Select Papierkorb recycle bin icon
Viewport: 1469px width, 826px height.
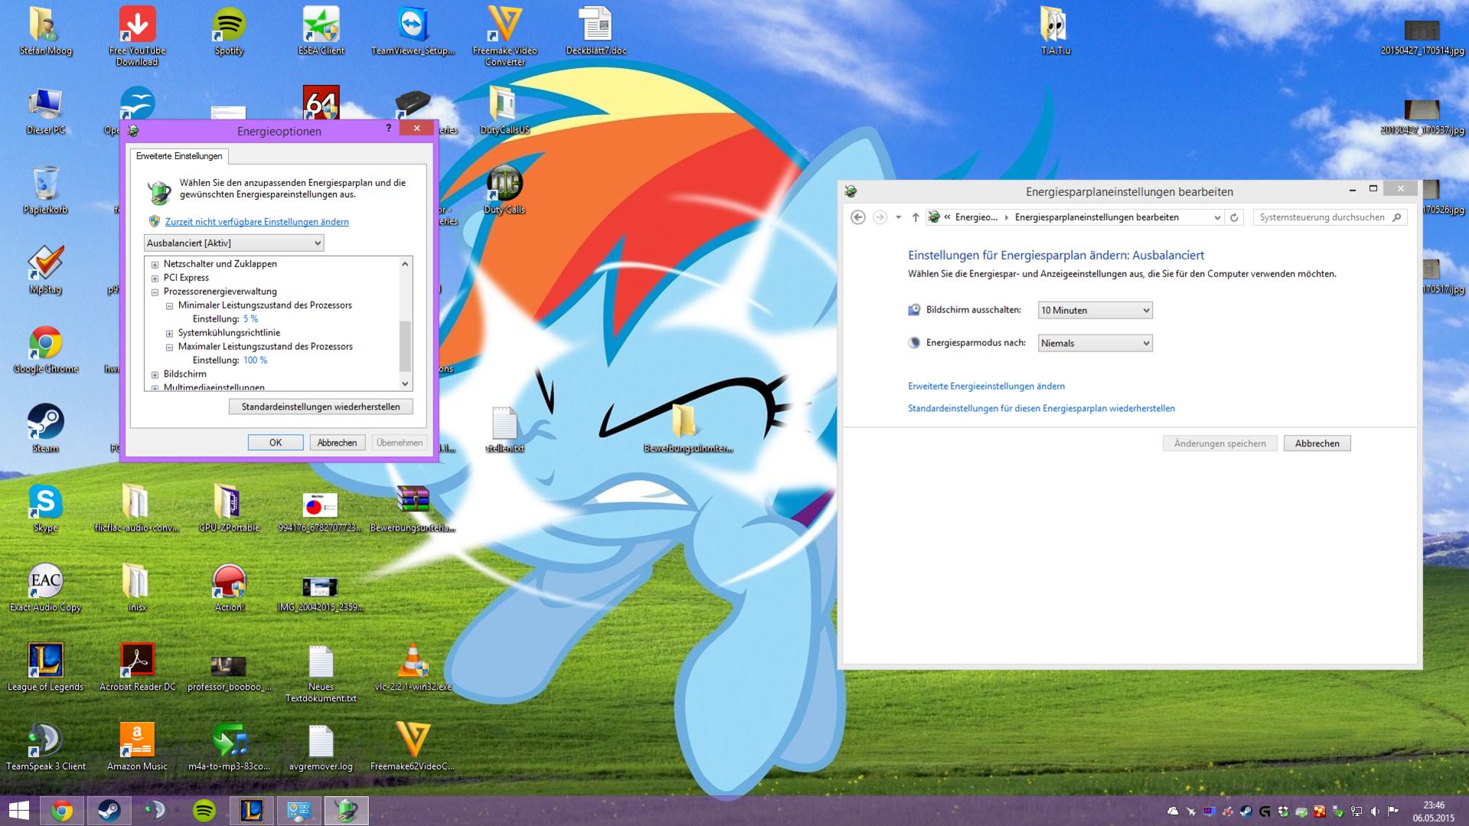(45, 191)
